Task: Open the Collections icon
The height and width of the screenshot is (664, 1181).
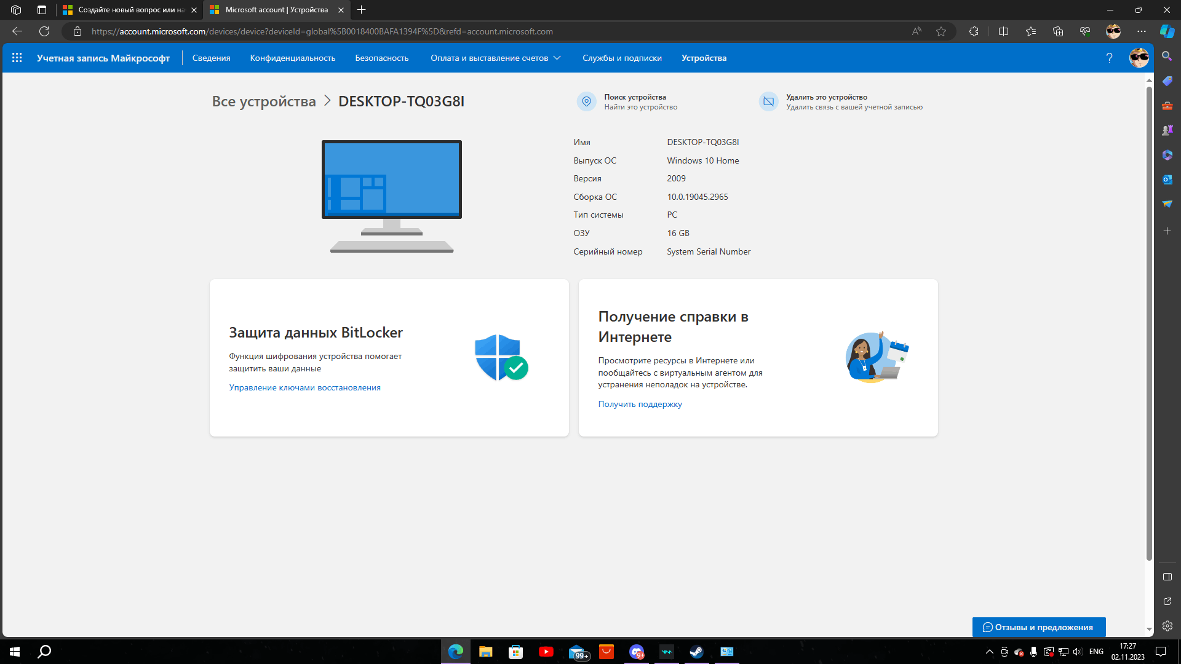Action: 1058,31
